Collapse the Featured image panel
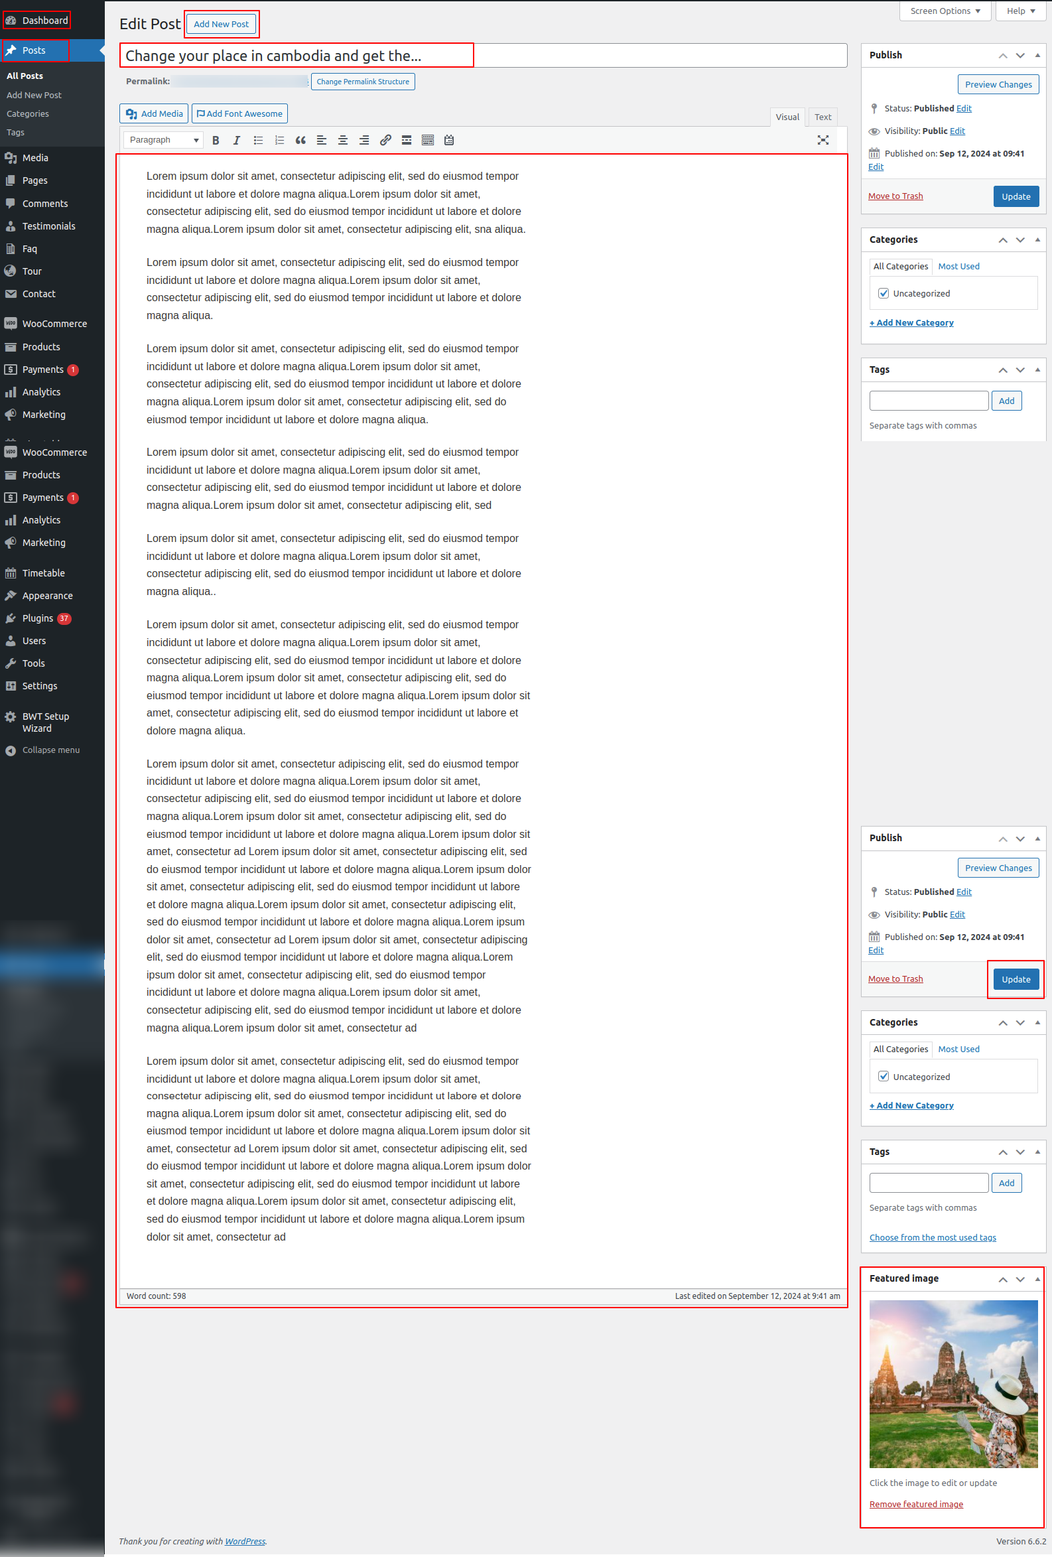Viewport: 1052px width, 1557px height. tap(1037, 1278)
